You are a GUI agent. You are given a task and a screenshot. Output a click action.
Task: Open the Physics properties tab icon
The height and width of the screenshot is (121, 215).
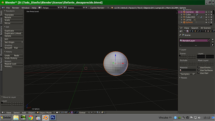pyautogui.click(x=213, y=31)
